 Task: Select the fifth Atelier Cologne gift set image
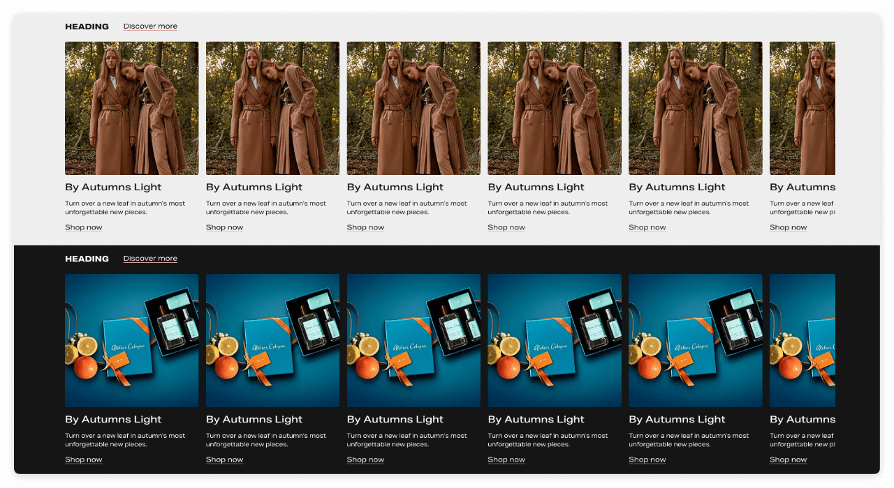(x=695, y=340)
